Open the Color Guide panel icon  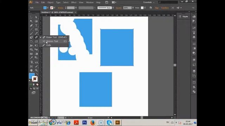(194, 21)
